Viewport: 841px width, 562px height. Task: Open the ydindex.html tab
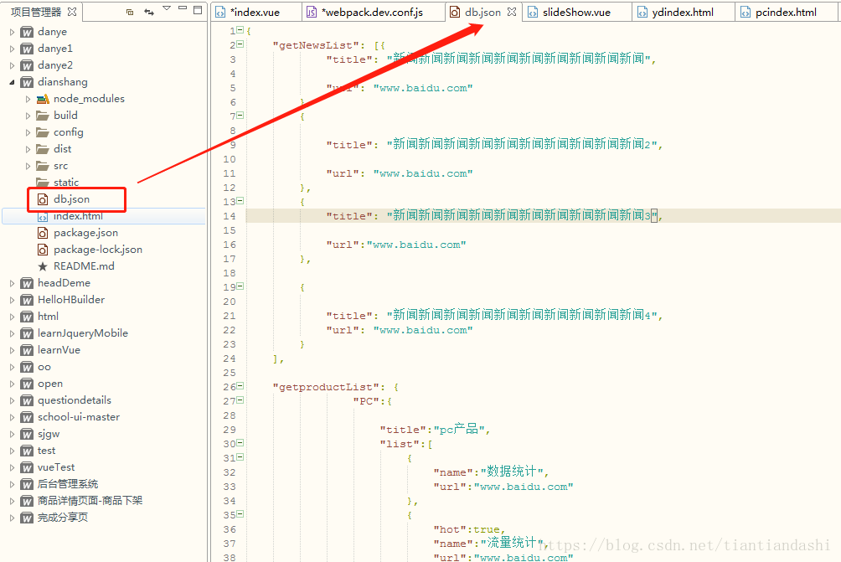683,12
